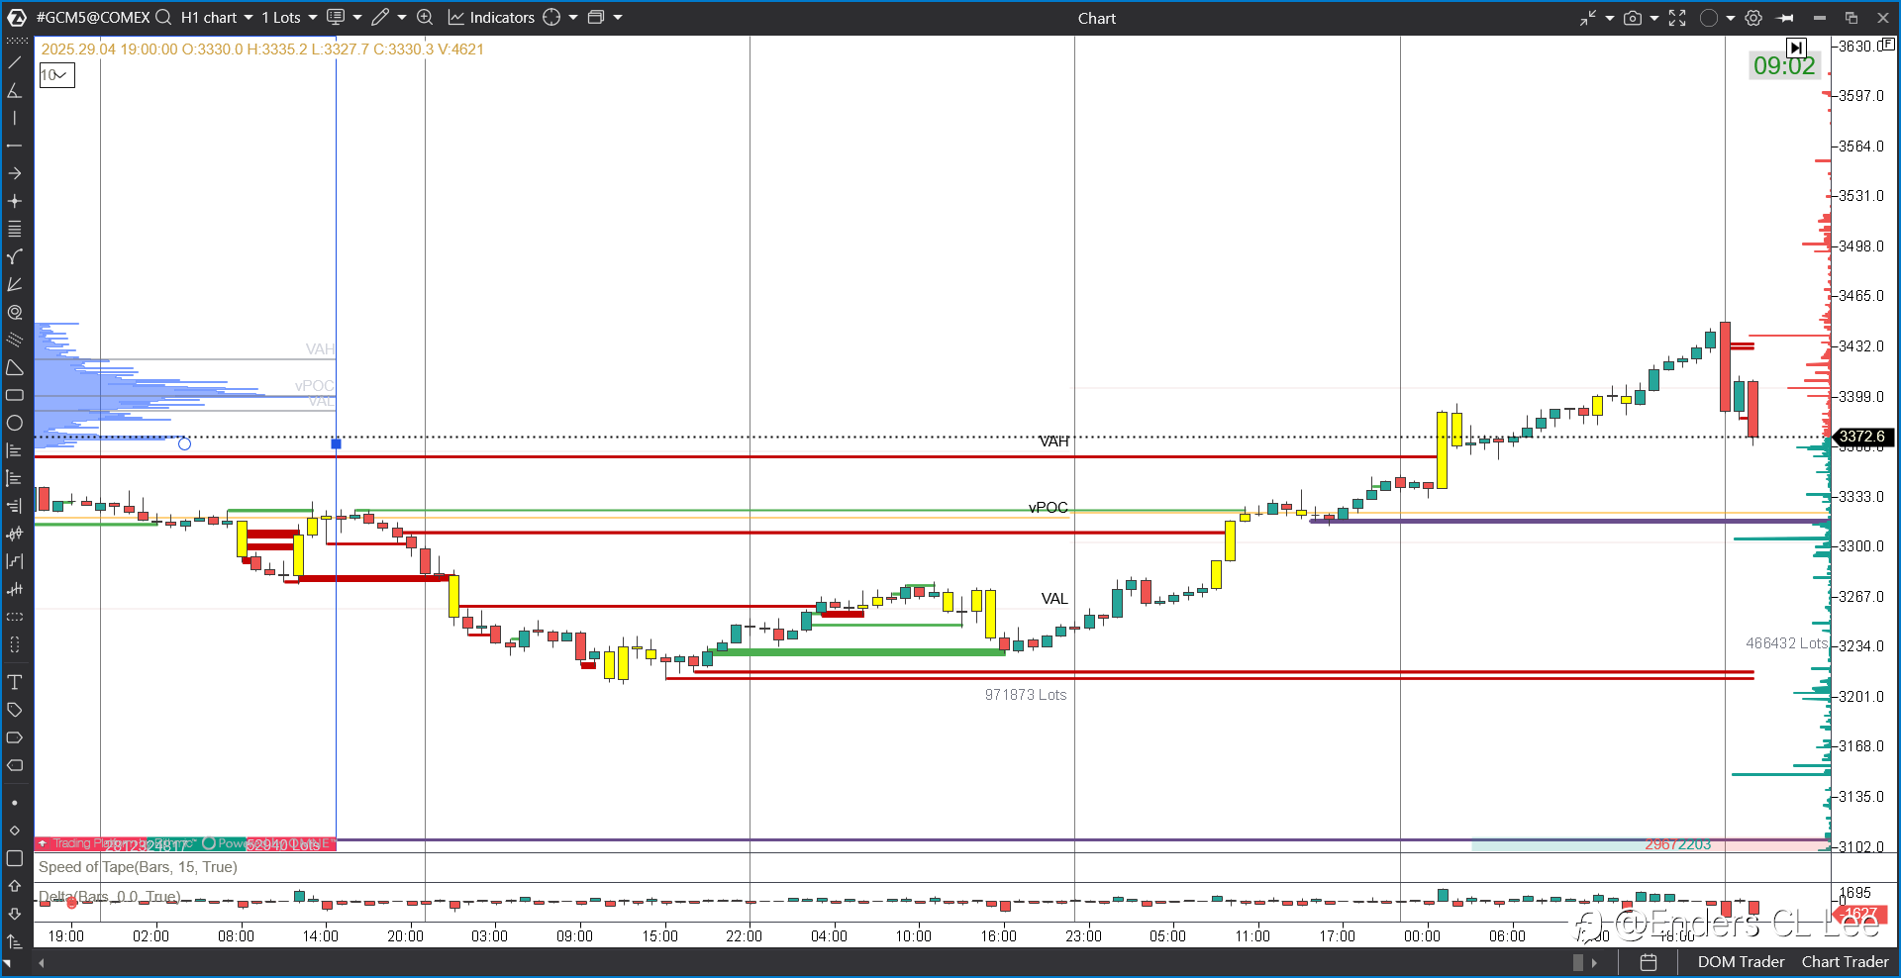Select the Fibonacci levels tool
The height and width of the screenshot is (978, 1901).
pos(14,229)
